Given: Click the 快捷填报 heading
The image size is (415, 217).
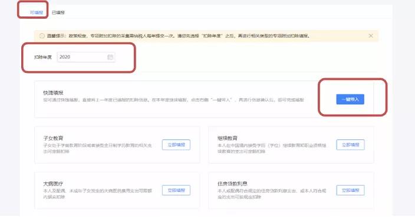Looking at the screenshot, I should pyautogui.click(x=53, y=93).
